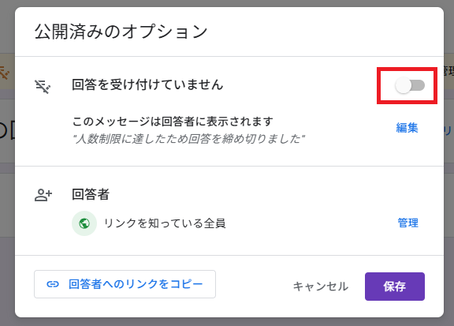
Task: Click the toggle's white knob
Action: [403, 85]
